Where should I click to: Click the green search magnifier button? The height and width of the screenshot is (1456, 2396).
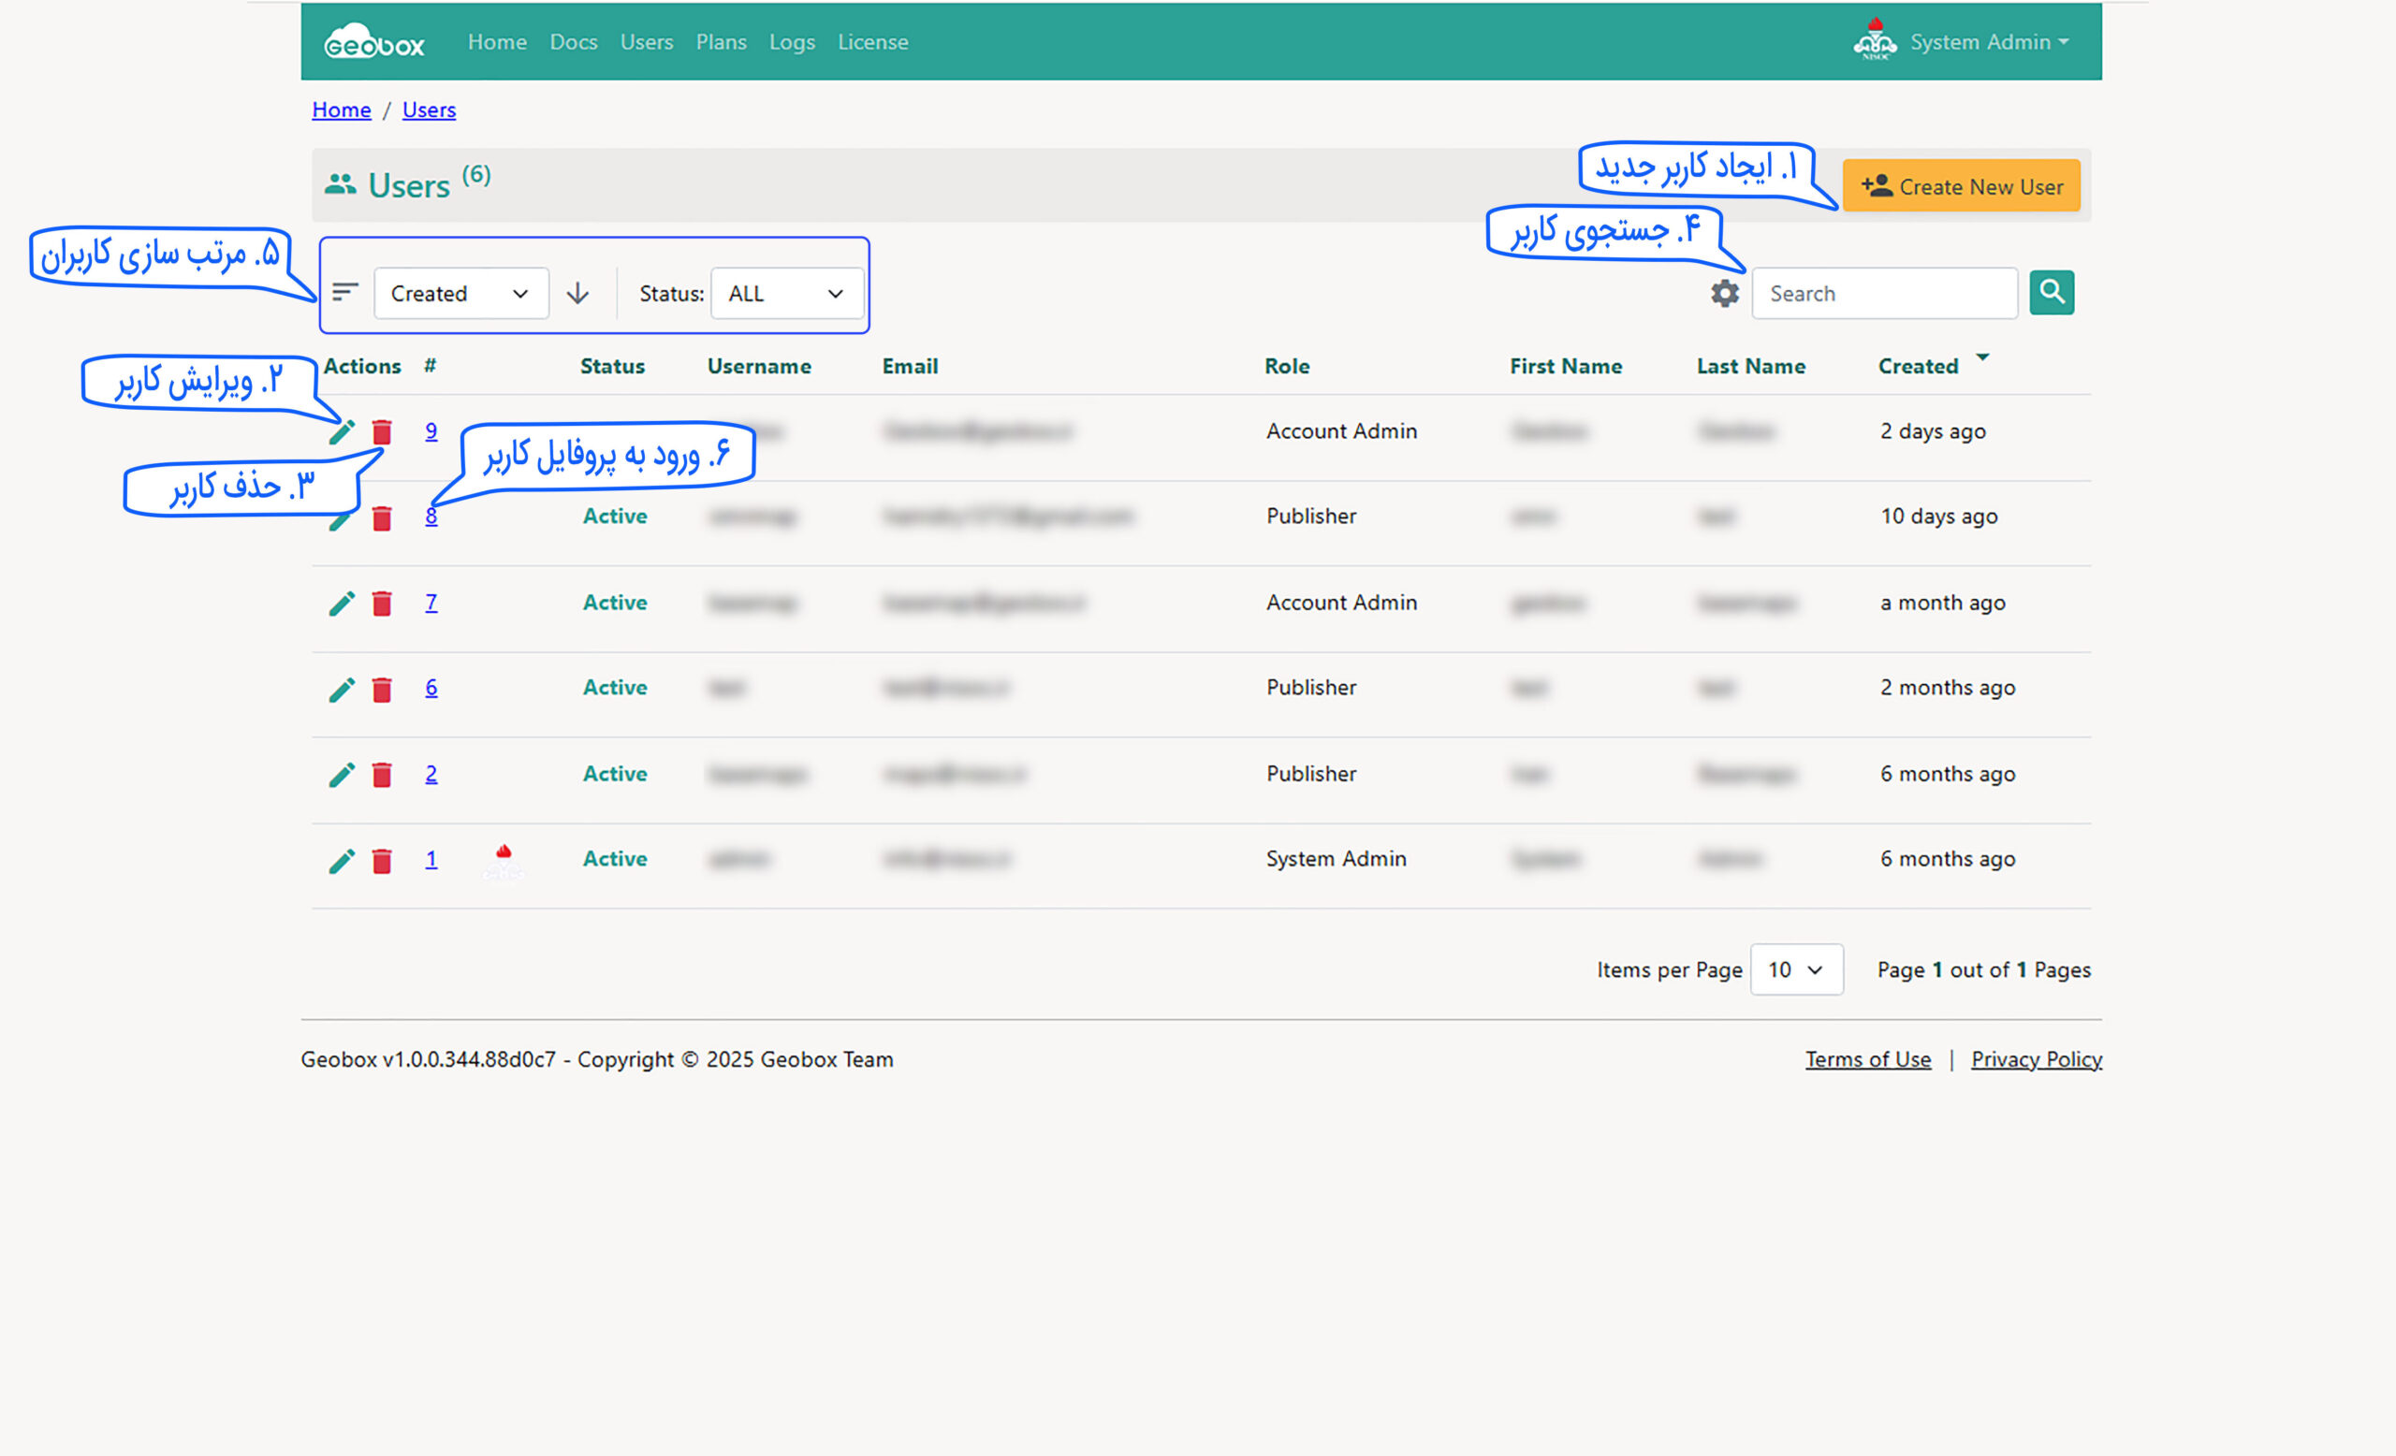point(2051,293)
